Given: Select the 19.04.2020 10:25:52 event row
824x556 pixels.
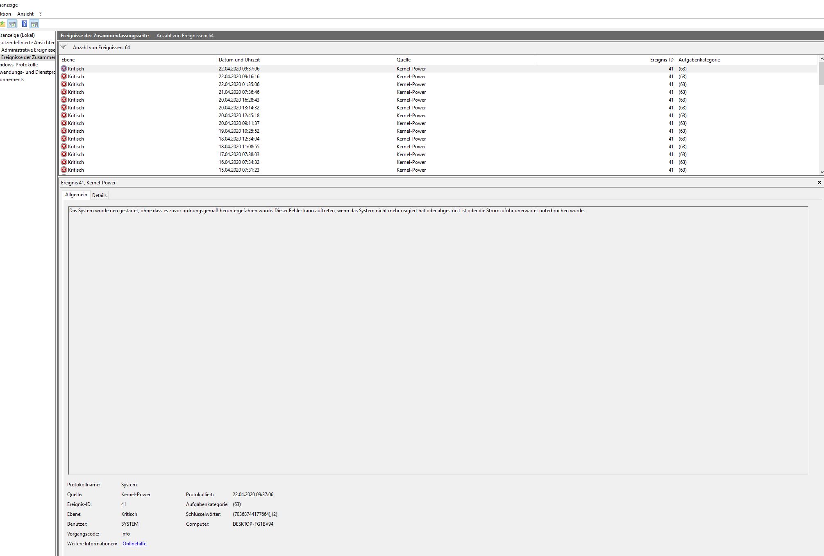Looking at the screenshot, I should pyautogui.click(x=239, y=131).
